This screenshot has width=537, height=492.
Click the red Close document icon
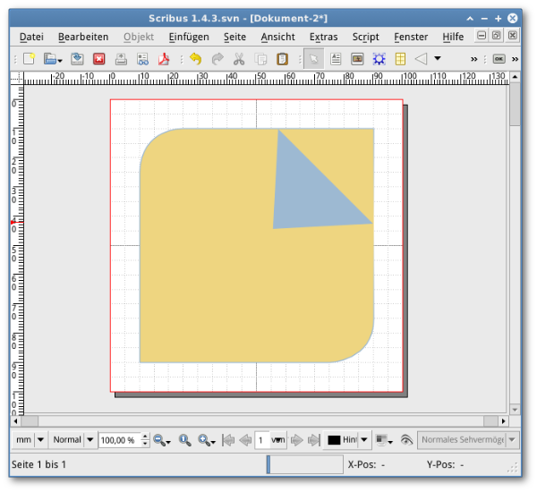click(x=98, y=59)
